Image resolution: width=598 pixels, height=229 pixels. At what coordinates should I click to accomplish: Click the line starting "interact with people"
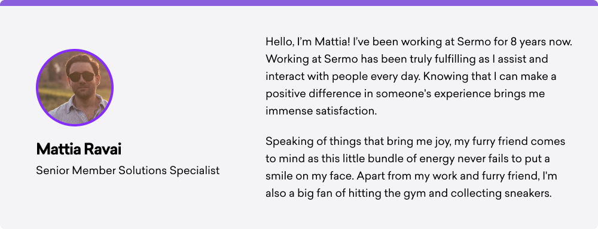[x=411, y=76]
